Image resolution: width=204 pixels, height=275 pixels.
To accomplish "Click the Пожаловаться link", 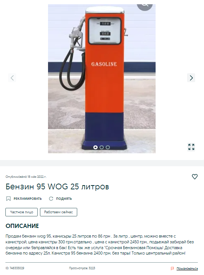I will pyautogui.click(x=187, y=268).
